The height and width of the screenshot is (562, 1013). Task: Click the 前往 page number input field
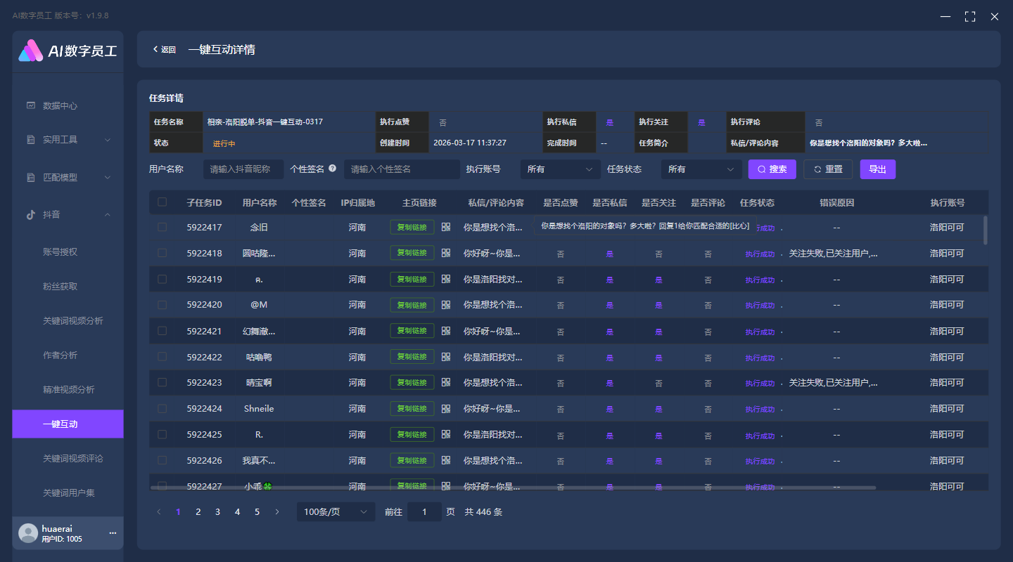(424, 511)
